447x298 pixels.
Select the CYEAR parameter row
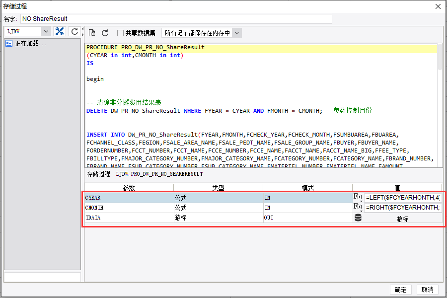219,198
